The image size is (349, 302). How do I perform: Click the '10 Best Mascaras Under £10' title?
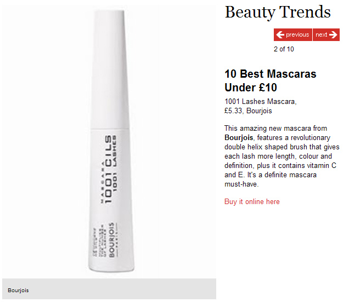[270, 80]
